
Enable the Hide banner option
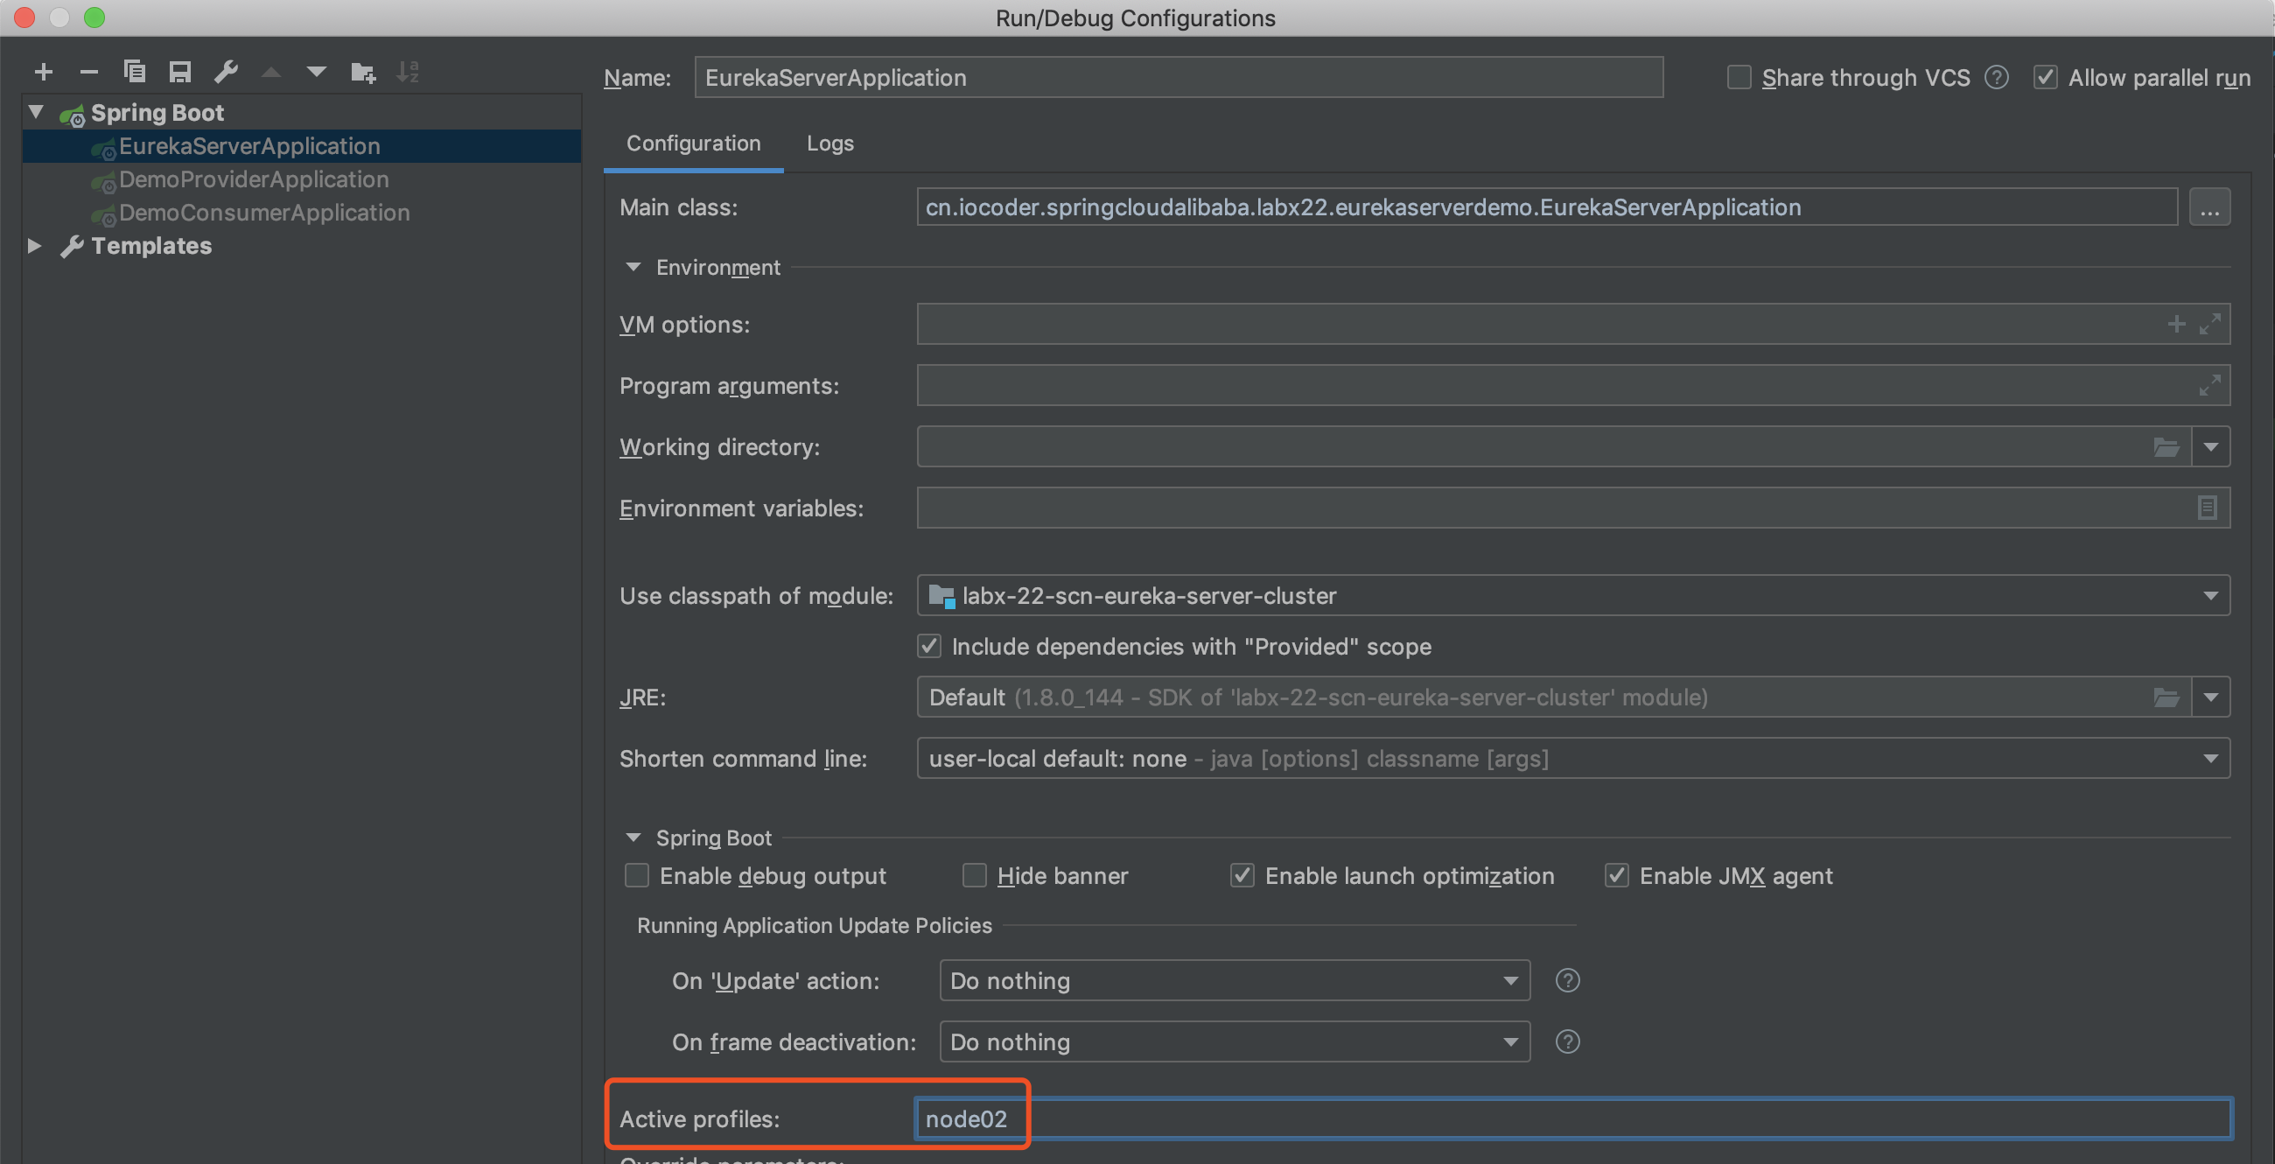[x=974, y=875]
